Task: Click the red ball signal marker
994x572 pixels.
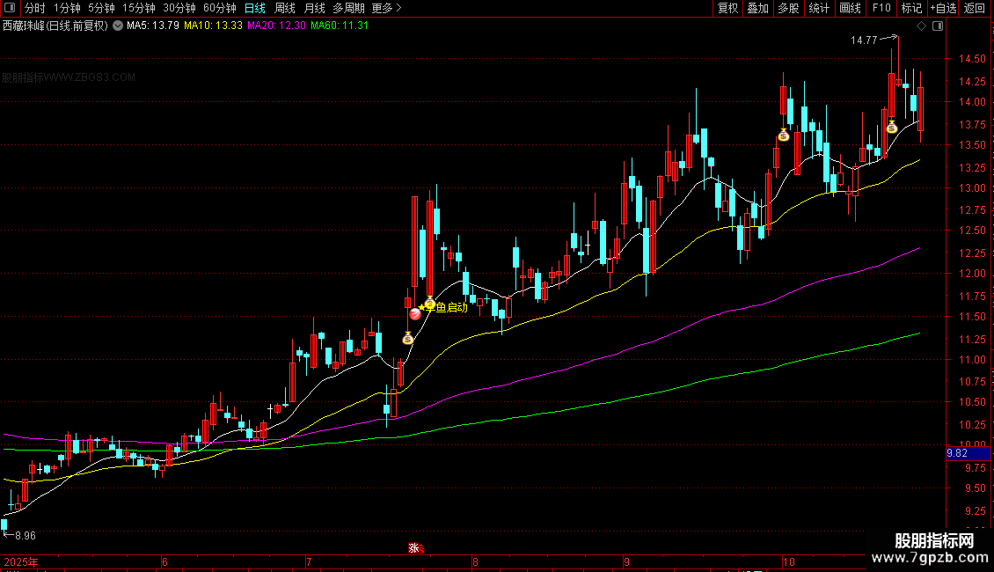Action: [x=415, y=313]
